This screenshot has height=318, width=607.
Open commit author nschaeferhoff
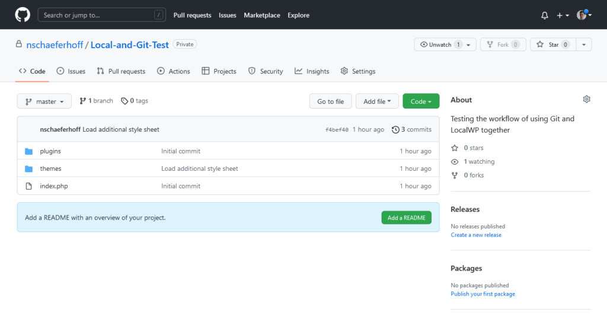coord(60,129)
